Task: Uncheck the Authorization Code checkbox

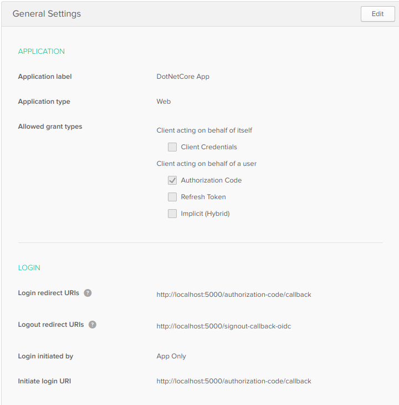Action: point(172,180)
